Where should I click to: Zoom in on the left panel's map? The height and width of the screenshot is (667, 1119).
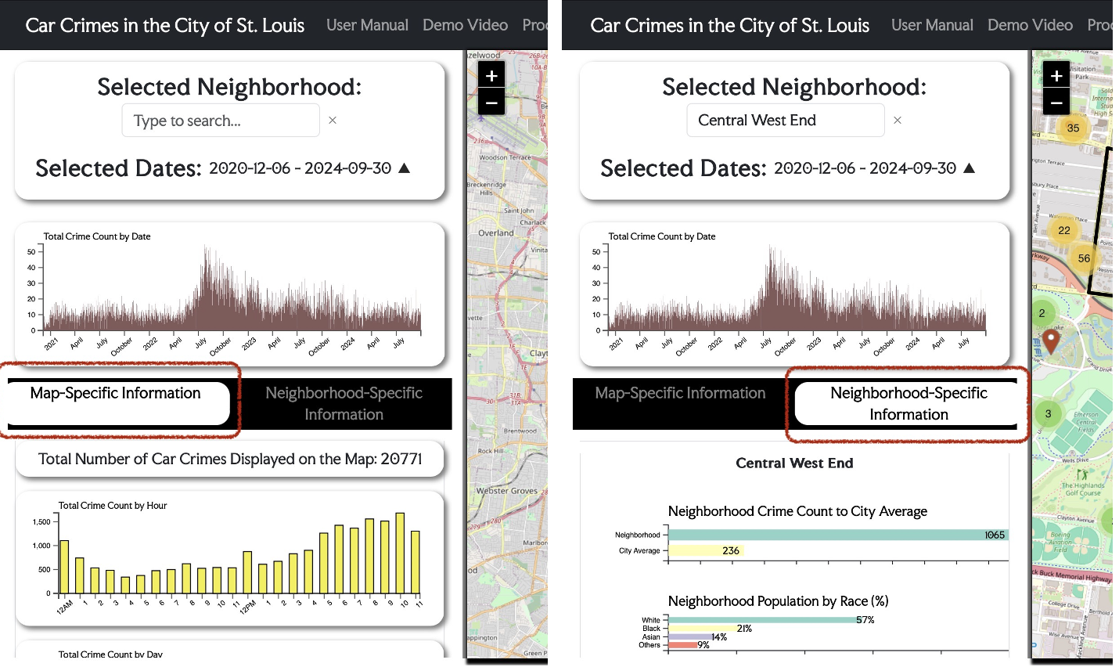tap(491, 76)
